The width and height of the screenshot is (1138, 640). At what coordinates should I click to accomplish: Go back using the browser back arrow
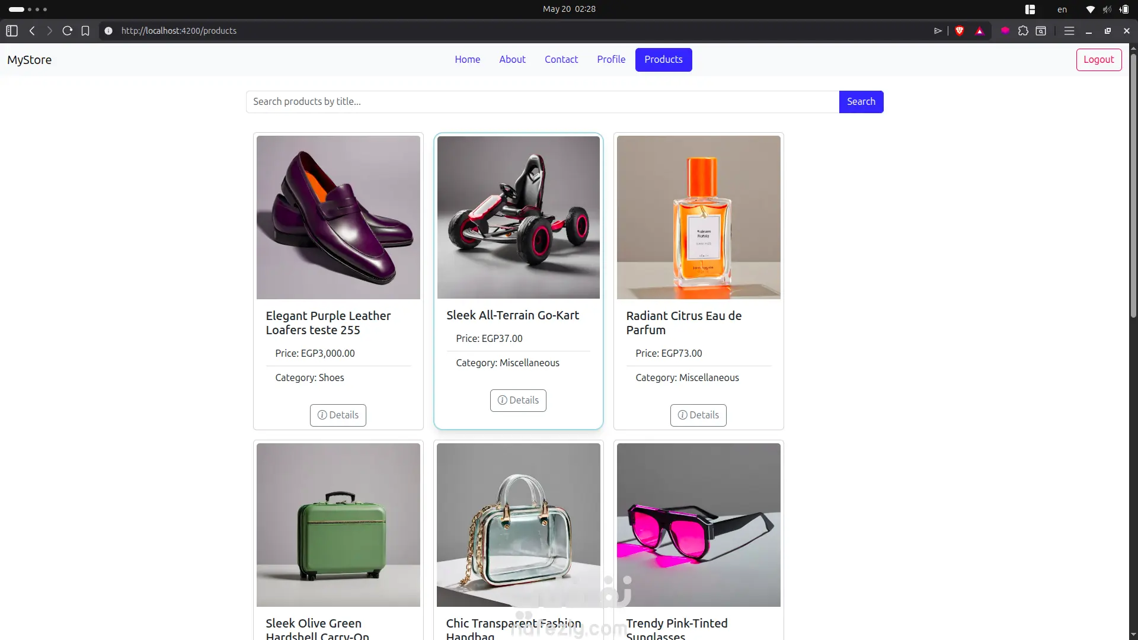click(x=32, y=31)
